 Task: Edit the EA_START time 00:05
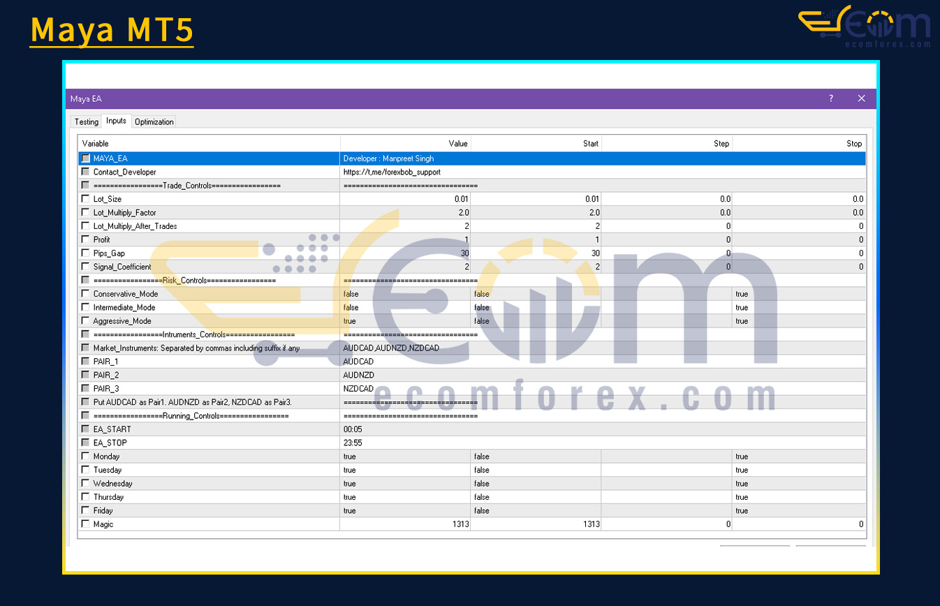pos(353,429)
